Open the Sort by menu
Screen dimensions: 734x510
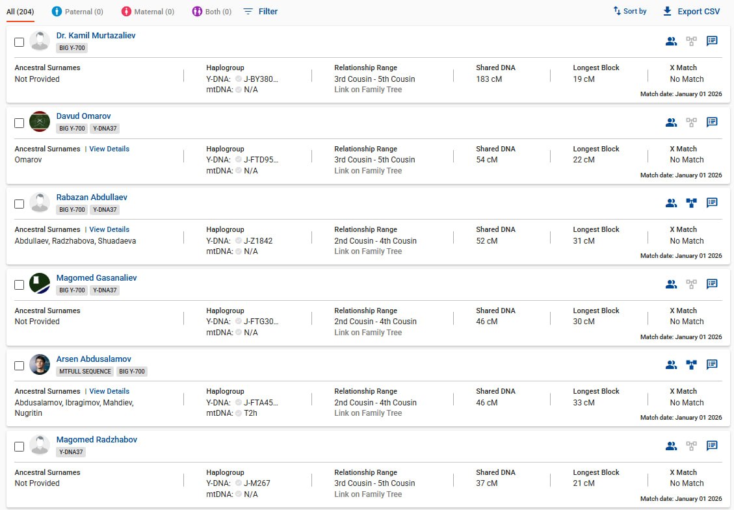point(629,11)
